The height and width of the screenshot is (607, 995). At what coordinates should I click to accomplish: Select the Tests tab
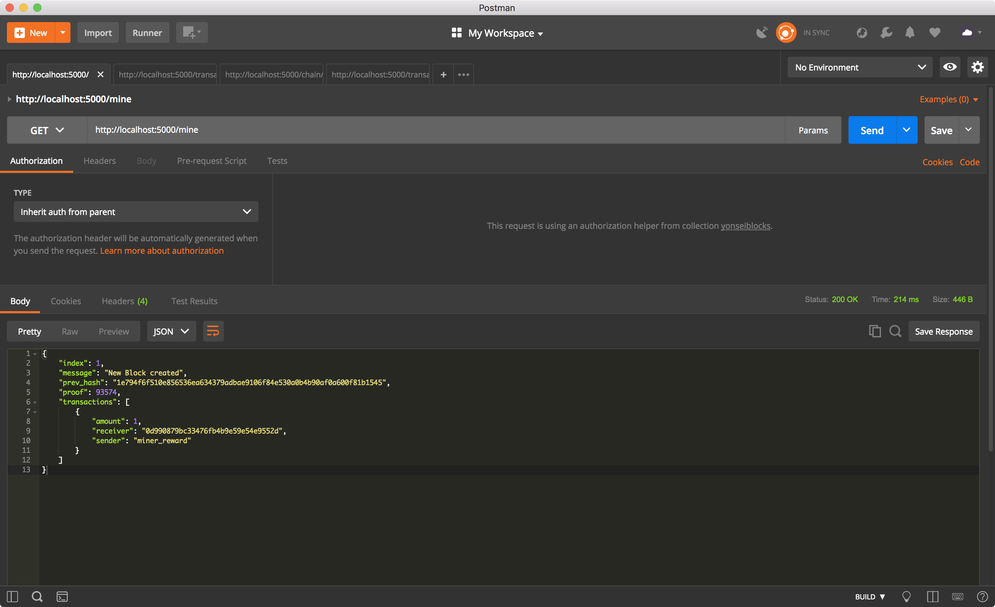[x=277, y=161]
